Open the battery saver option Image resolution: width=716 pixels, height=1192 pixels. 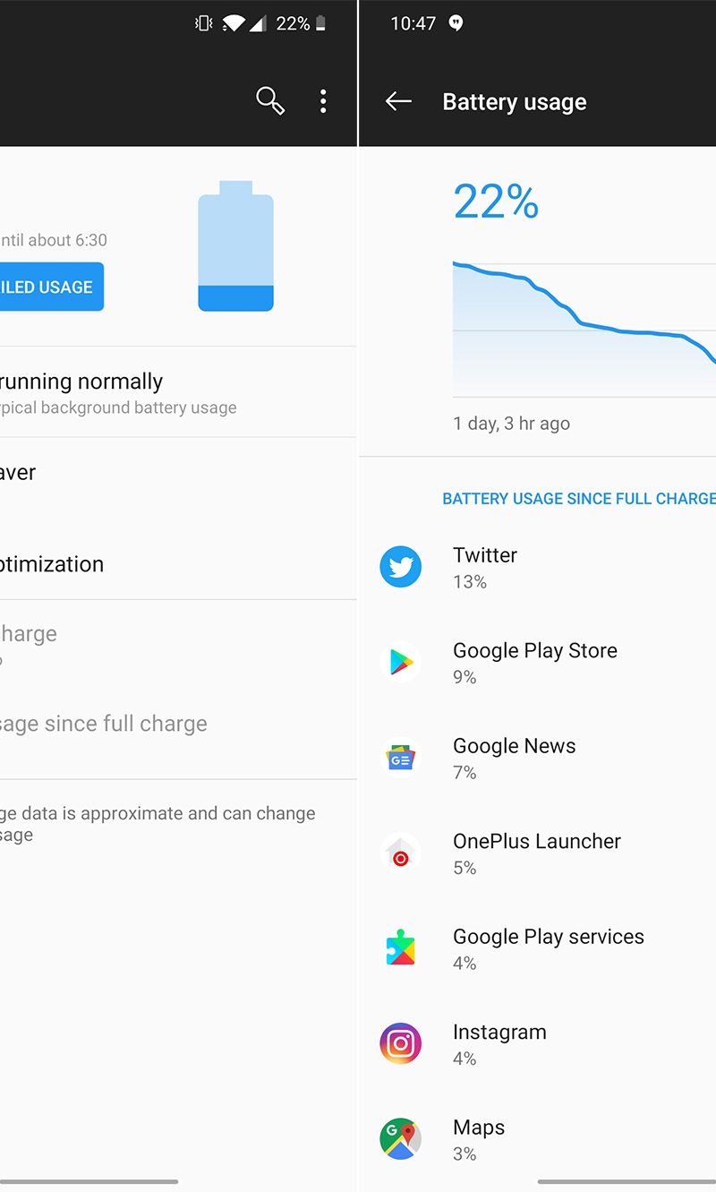[178, 473]
